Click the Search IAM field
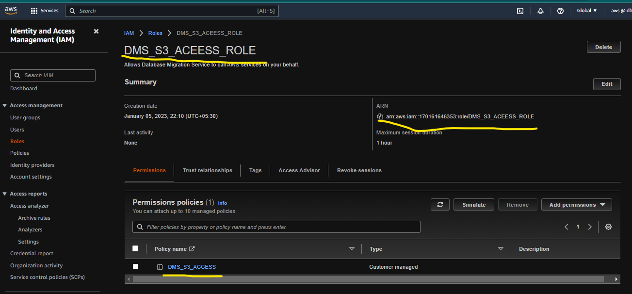Screen dimensions: 632x294 click(x=53, y=75)
